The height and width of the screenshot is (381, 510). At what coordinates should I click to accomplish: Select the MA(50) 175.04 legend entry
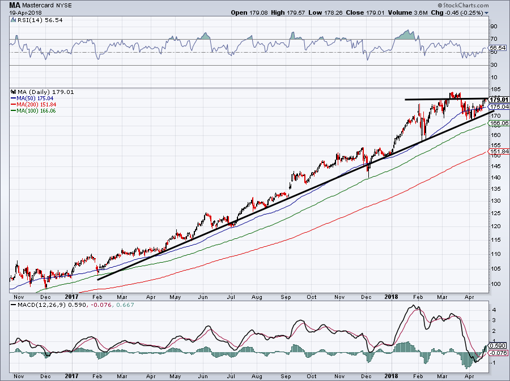click(x=32, y=98)
